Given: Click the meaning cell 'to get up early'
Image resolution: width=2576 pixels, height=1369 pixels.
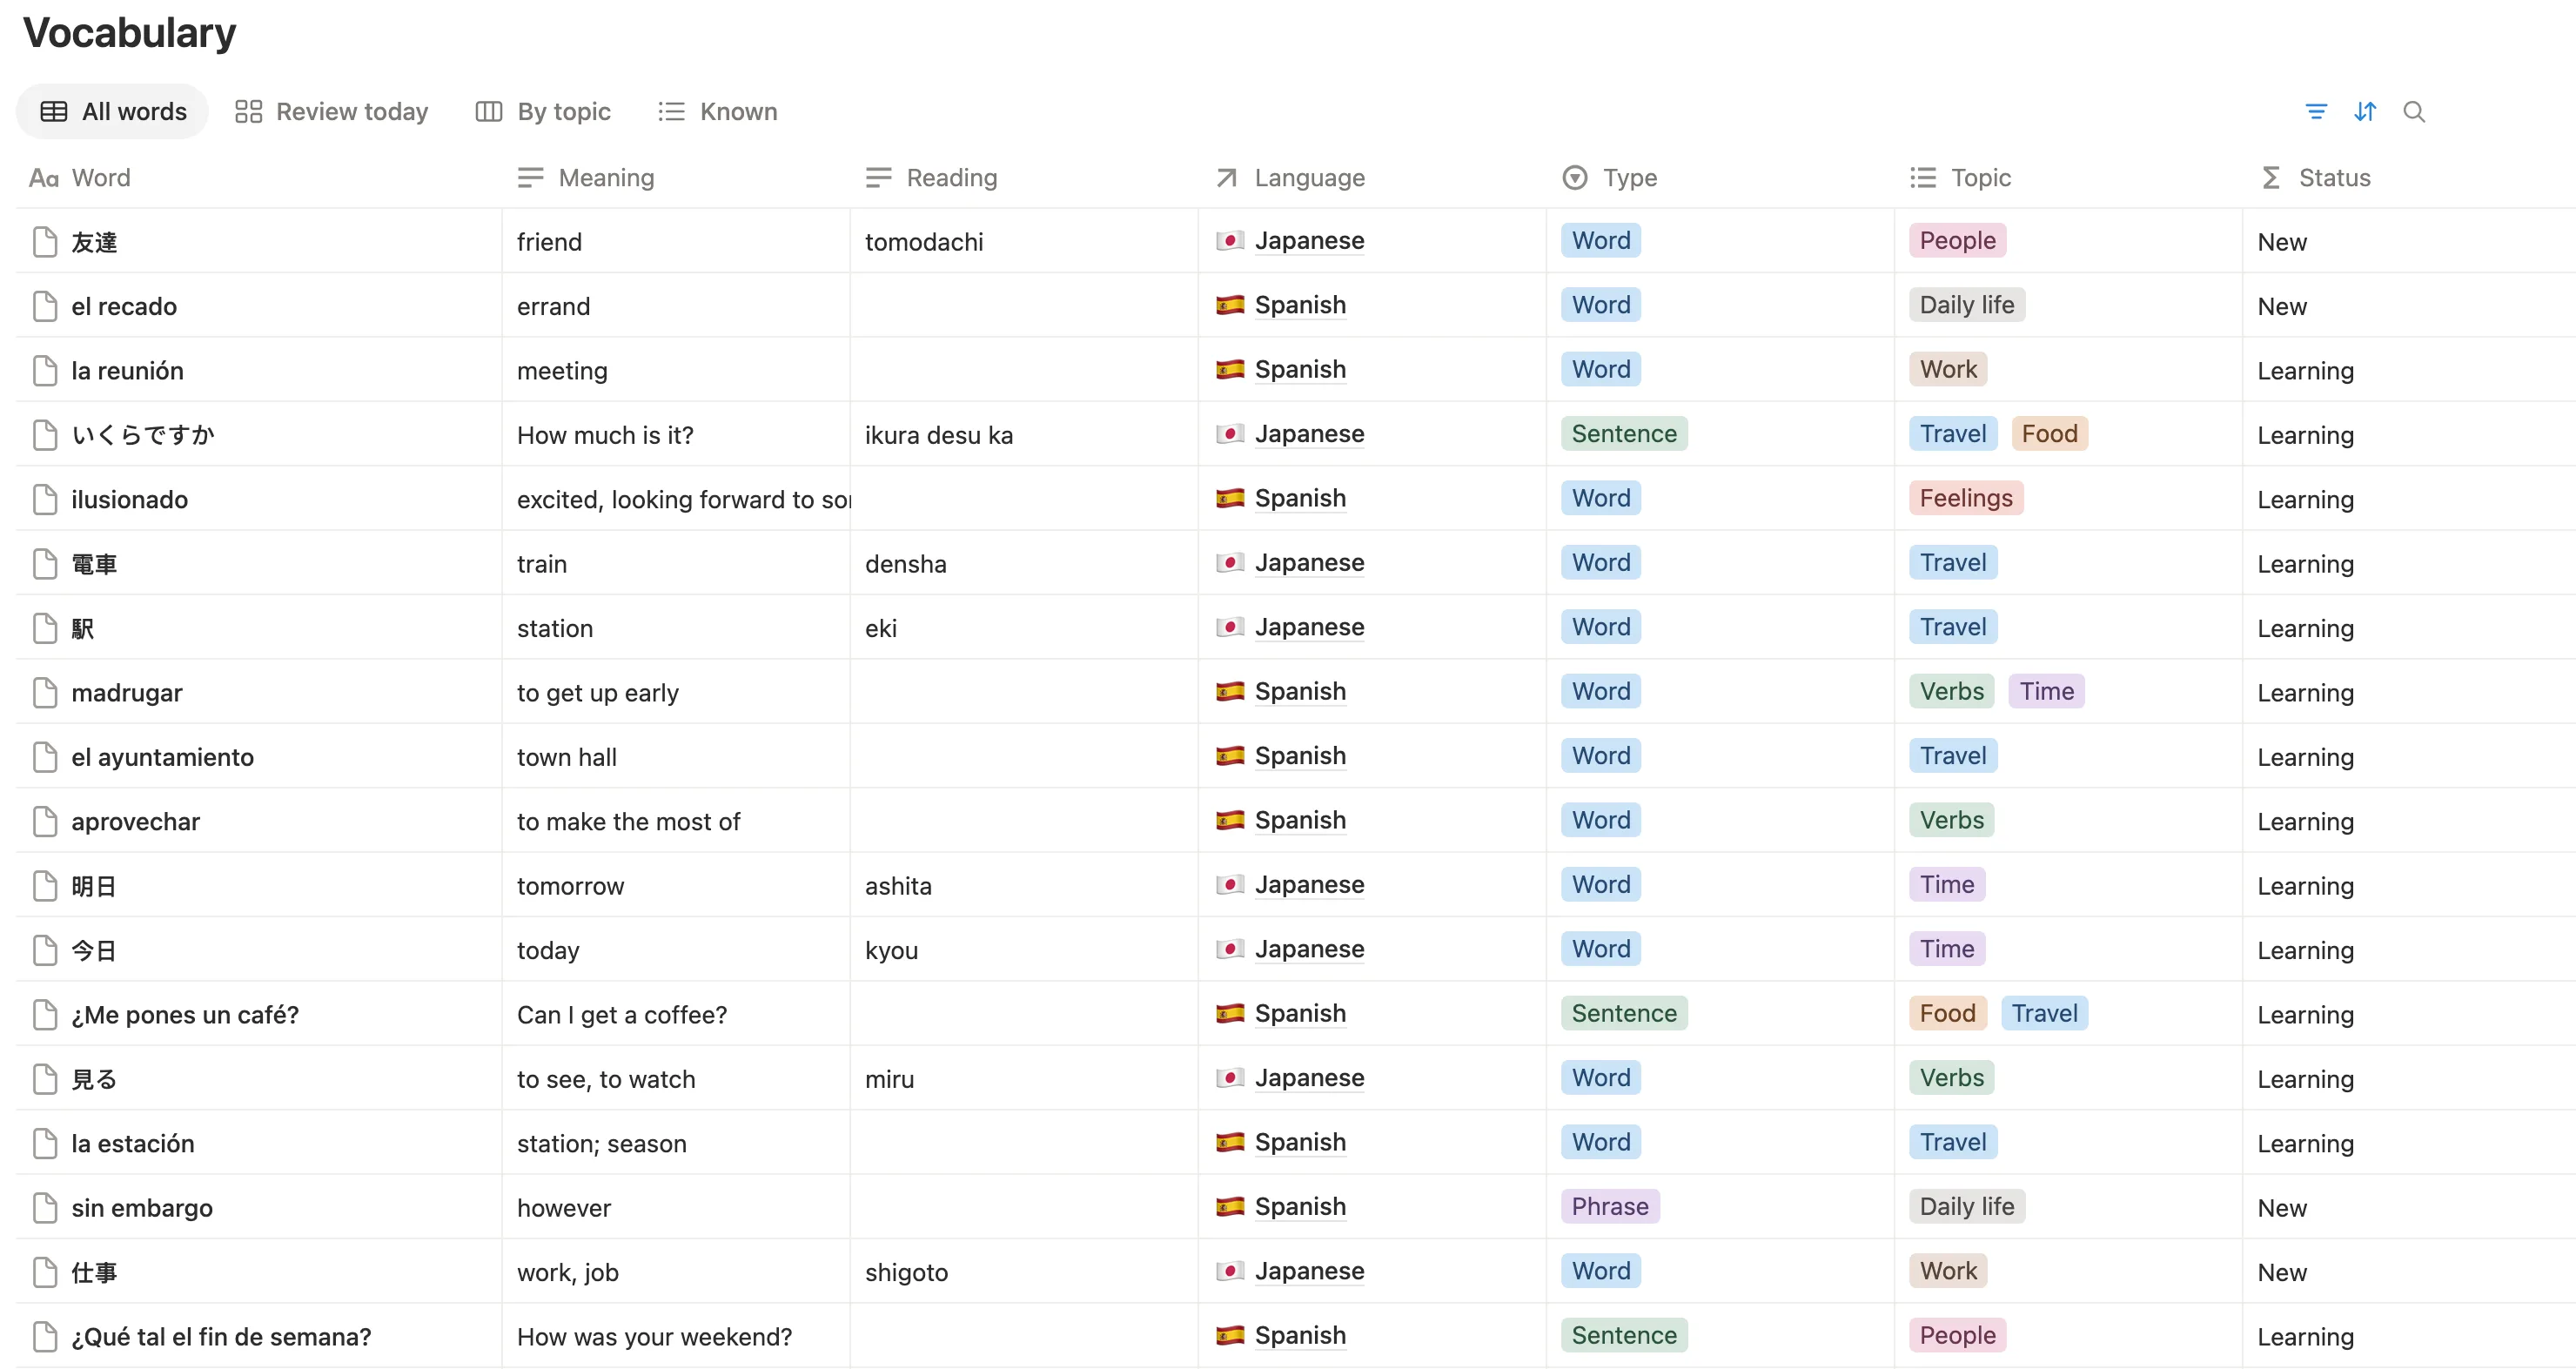Looking at the screenshot, I should pyautogui.click(x=676, y=692).
